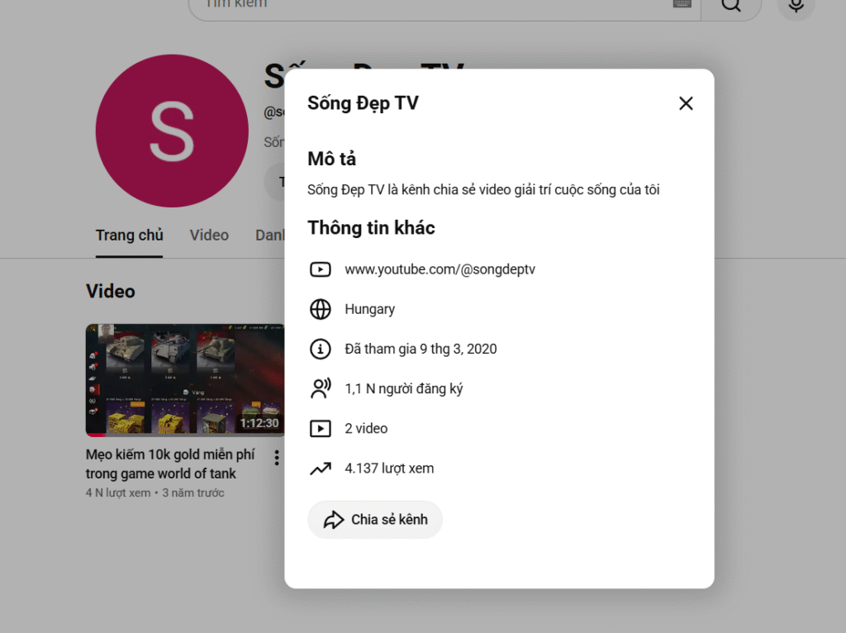The height and width of the screenshot is (633, 846).
Task: Select the 4.137 lượt xem text
Action: (389, 468)
